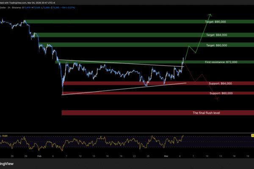Click the RSI value 73.81 label
Image resolution: width=254 pixels, height=169 pixels.
click(x=6, y=136)
